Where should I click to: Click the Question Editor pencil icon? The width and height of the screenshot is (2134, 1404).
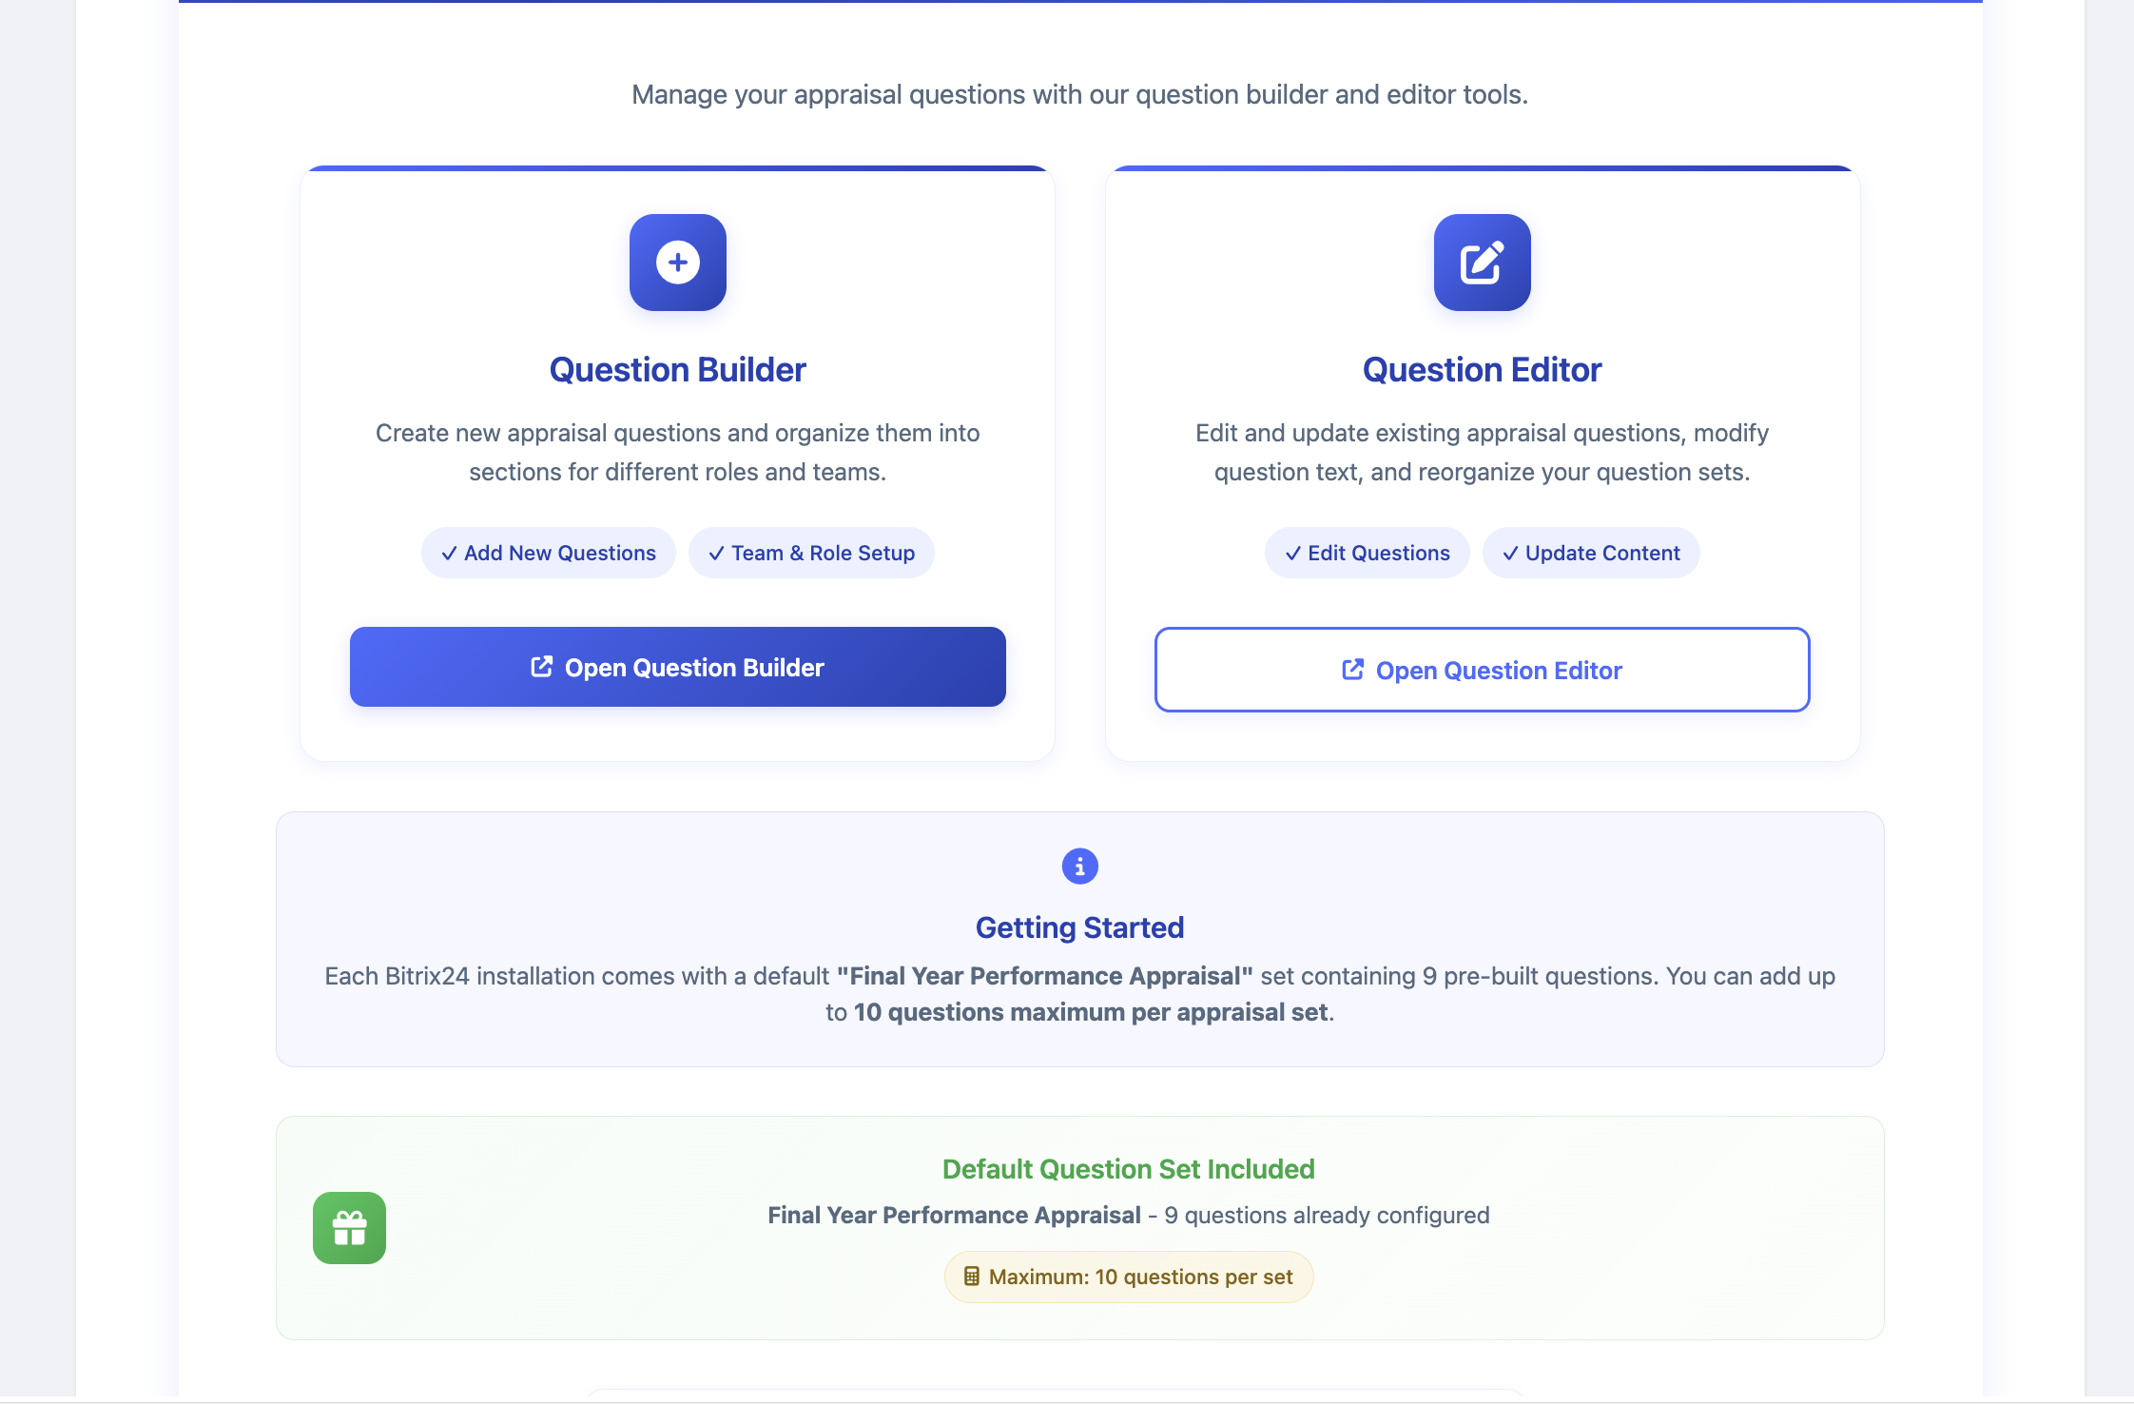[x=1482, y=263]
